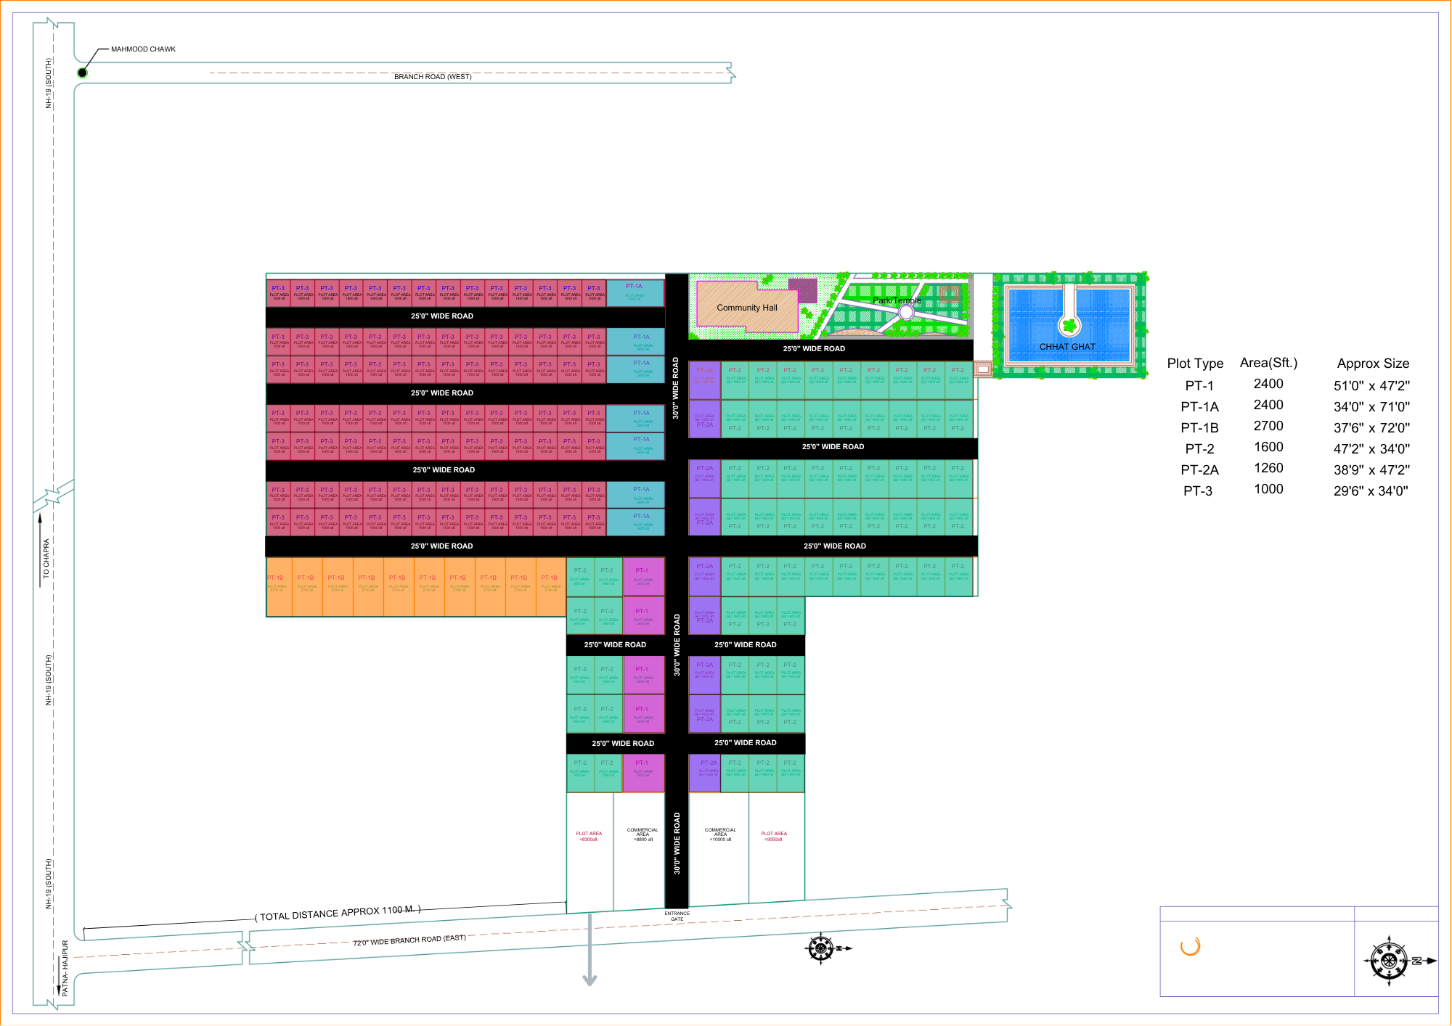The image size is (1452, 1026).
Task: Click PT-1B in the plot type table
Action: (x=1199, y=427)
